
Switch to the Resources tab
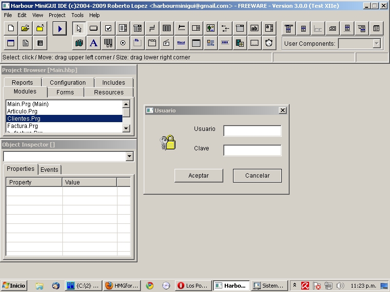[x=109, y=92]
